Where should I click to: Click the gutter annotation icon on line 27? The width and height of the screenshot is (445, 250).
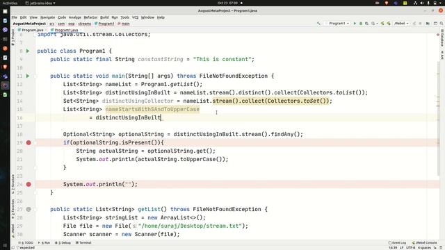tap(29, 209)
